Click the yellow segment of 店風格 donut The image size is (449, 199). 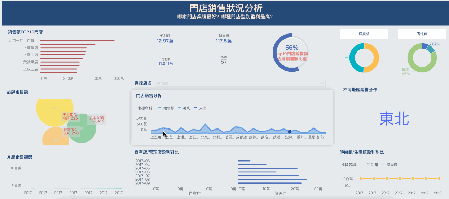[x=376, y=58]
